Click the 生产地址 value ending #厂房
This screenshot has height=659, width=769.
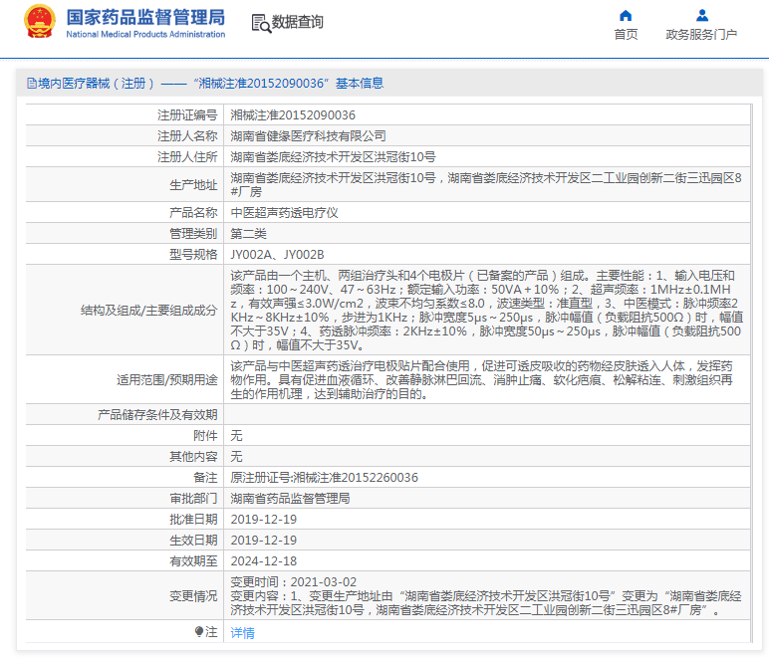pyautogui.click(x=486, y=185)
